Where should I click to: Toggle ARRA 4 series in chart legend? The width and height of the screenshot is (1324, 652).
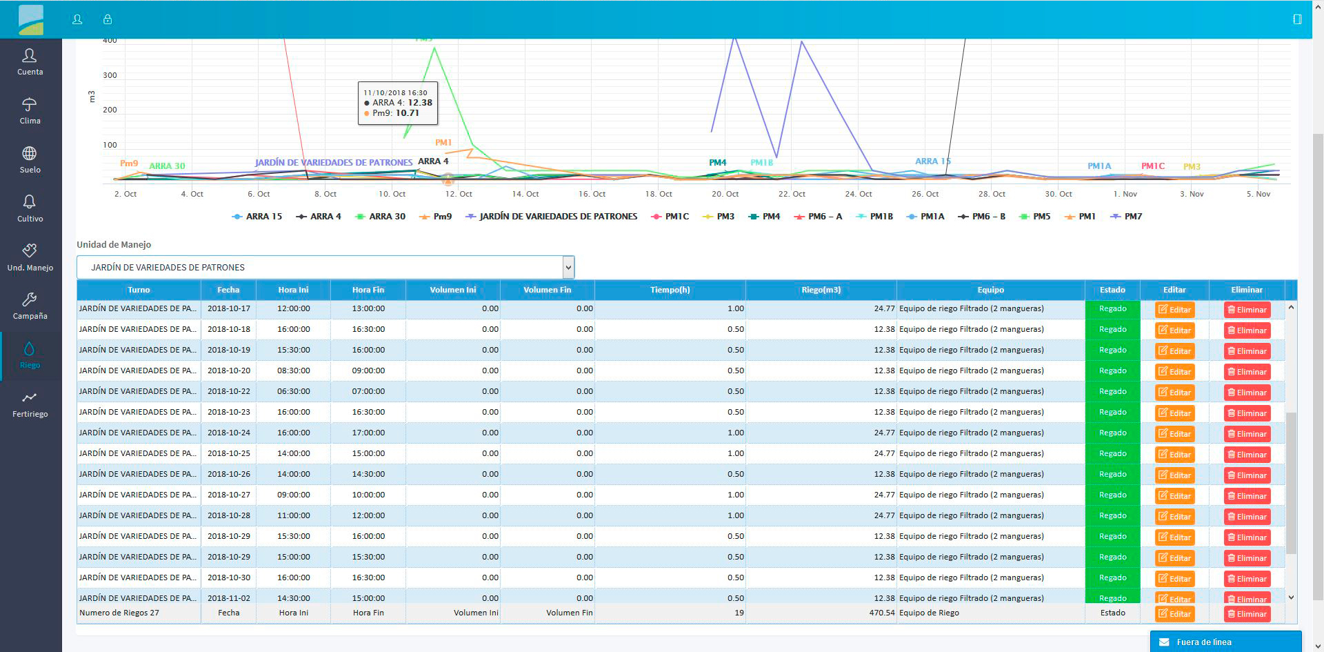(319, 217)
